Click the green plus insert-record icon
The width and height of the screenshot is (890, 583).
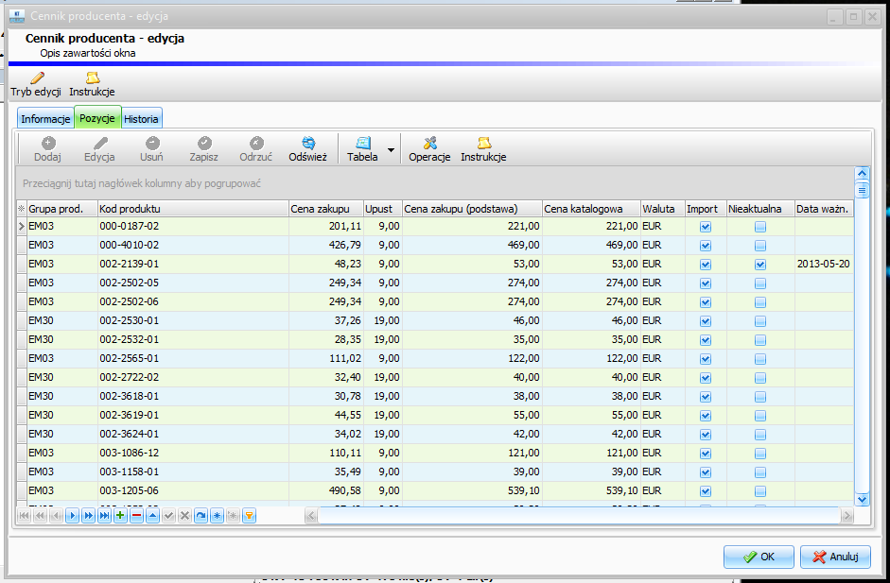pos(120,516)
